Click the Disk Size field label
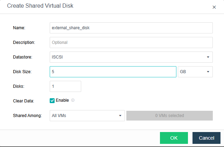This screenshot has height=147, width=224. [x=22, y=72]
